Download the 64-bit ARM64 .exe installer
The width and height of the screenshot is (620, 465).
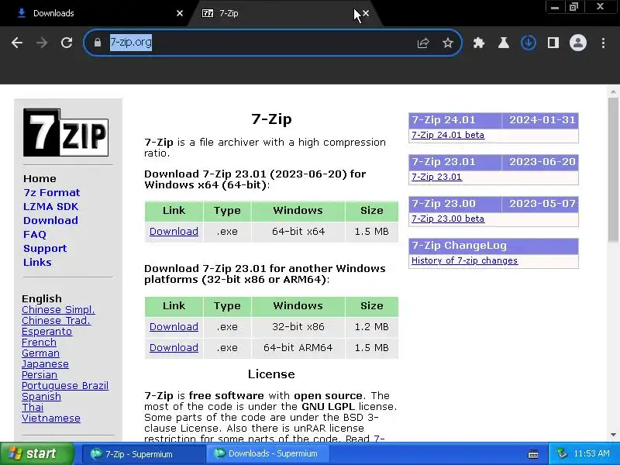click(174, 347)
